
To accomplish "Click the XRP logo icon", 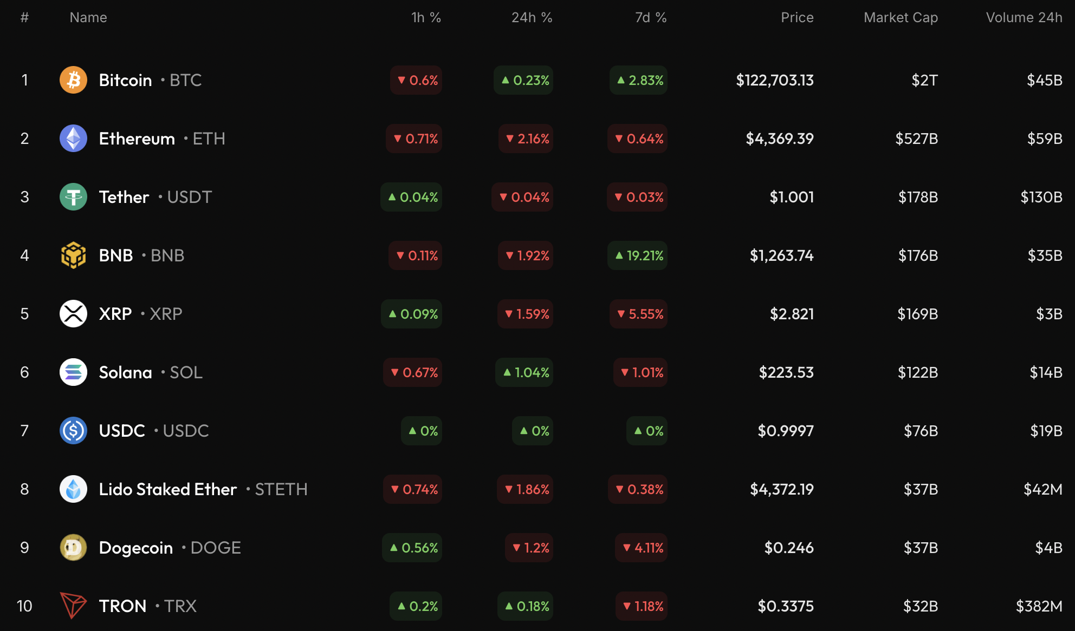I will 73,314.
